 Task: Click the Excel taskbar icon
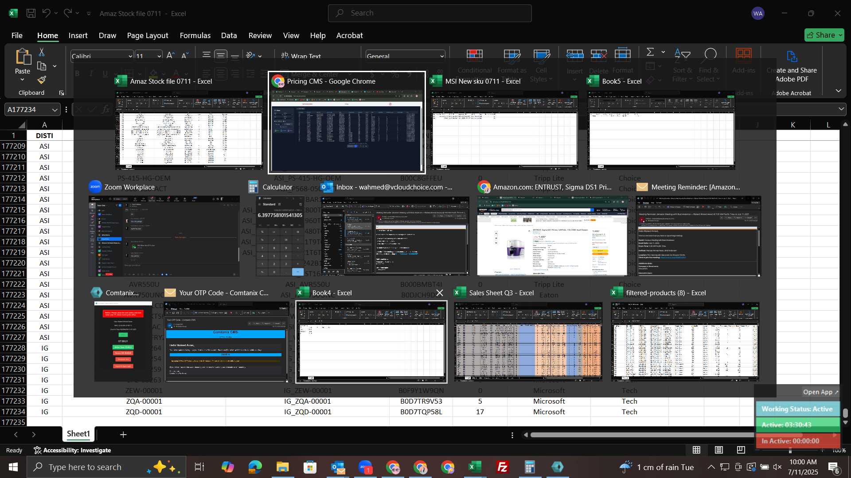tap(475, 467)
